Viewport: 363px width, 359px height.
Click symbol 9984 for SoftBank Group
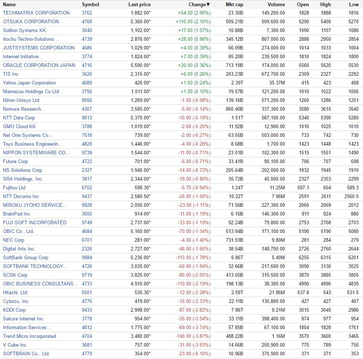pos(87,258)
